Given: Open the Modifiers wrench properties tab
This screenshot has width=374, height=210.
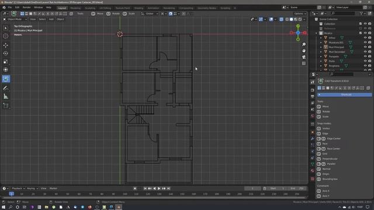Looking at the screenshot, I should (313, 139).
